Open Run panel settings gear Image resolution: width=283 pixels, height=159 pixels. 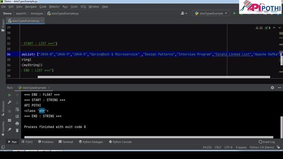(x=272, y=87)
